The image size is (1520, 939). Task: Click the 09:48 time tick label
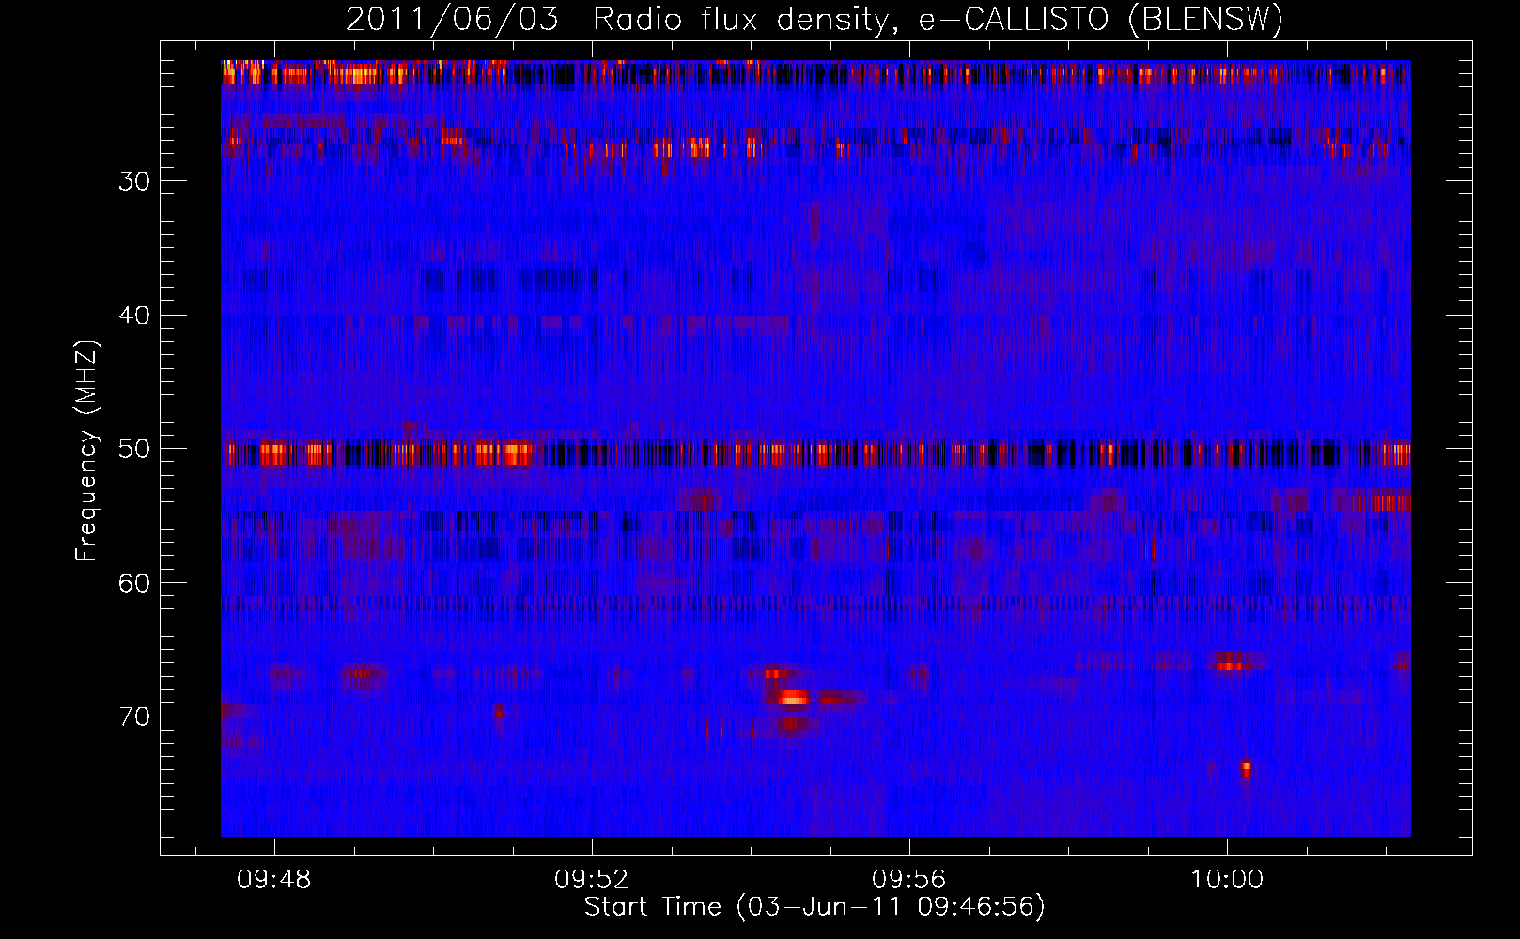click(x=274, y=880)
